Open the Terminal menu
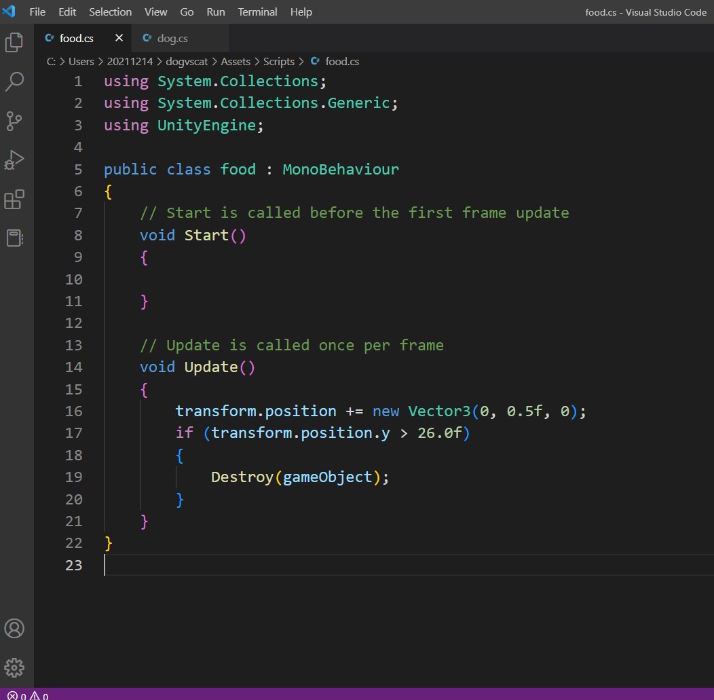Viewport: 714px width, 700px height. click(x=257, y=12)
